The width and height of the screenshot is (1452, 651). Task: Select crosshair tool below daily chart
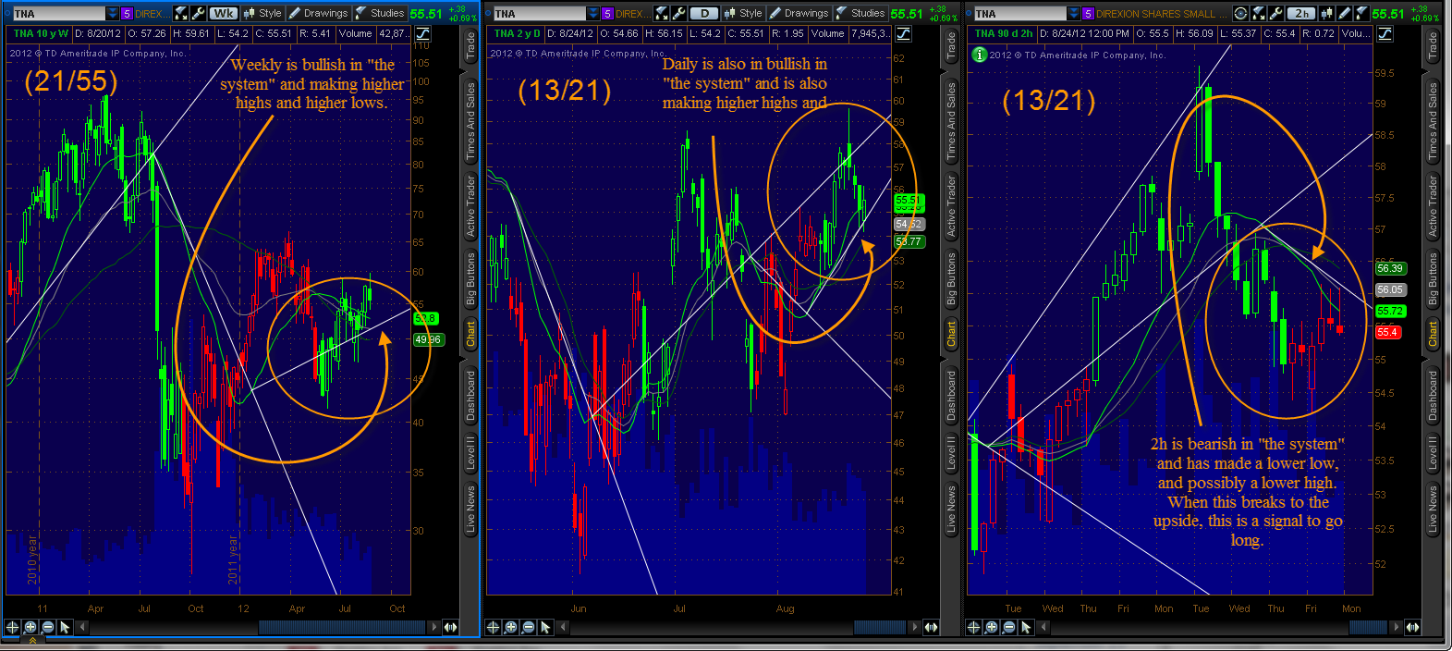tap(493, 627)
